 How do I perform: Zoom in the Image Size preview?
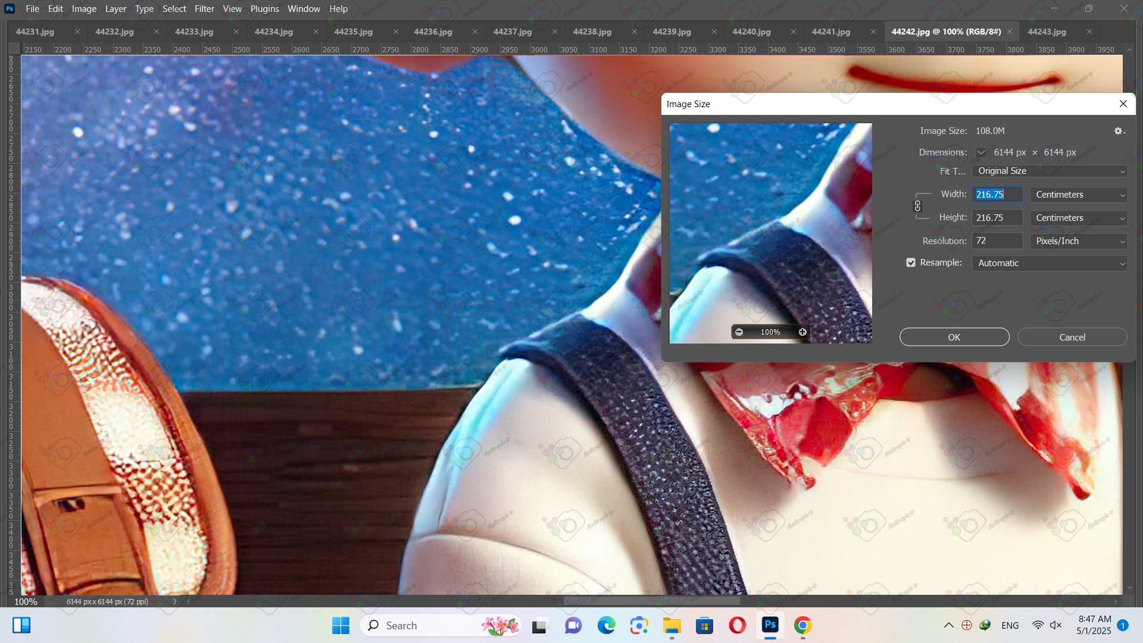coord(802,332)
